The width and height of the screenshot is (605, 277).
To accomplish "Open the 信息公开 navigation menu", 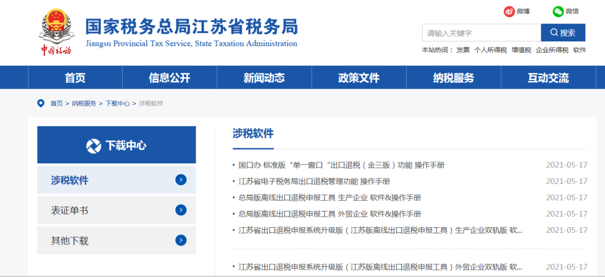I will (x=170, y=77).
